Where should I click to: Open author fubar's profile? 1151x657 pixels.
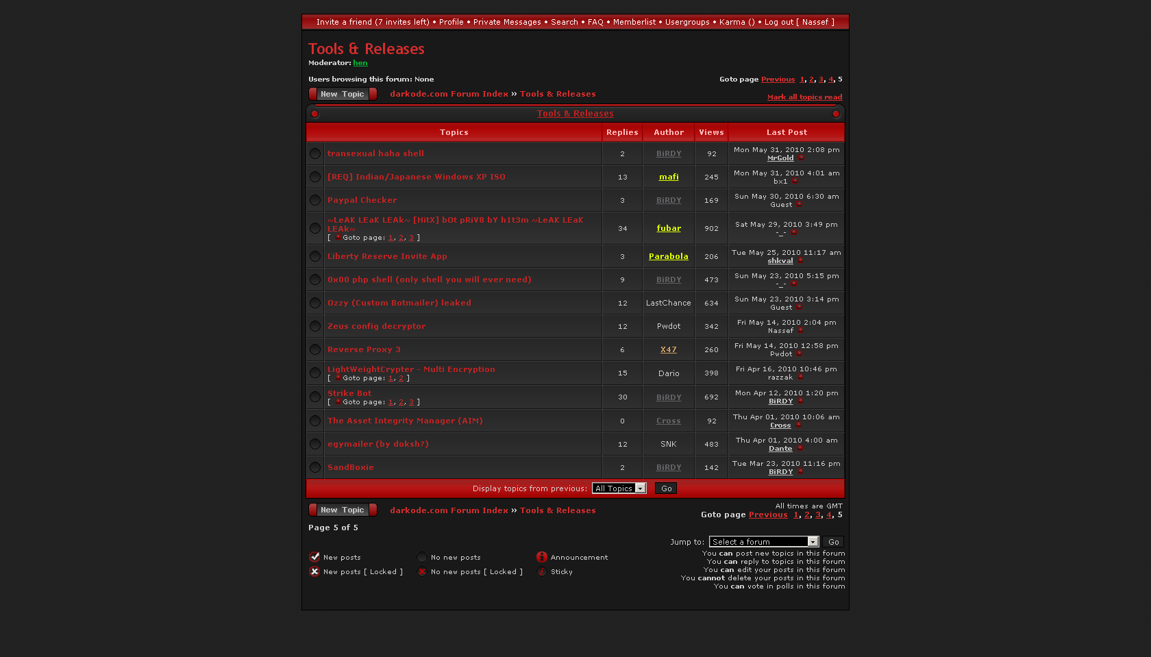[x=669, y=228]
